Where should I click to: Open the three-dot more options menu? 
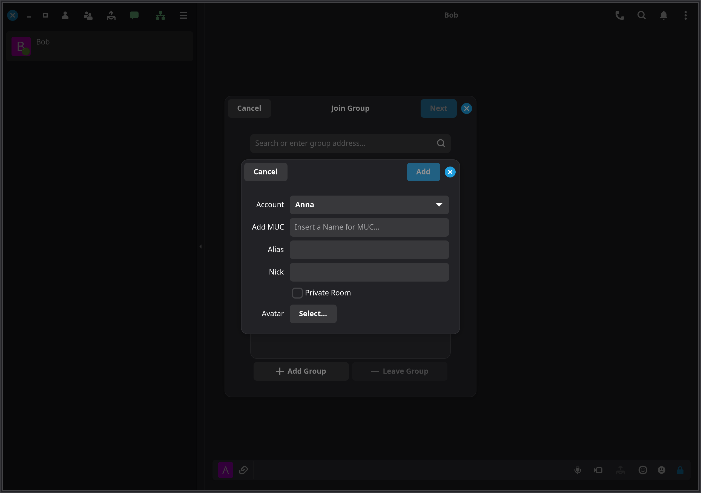click(685, 15)
